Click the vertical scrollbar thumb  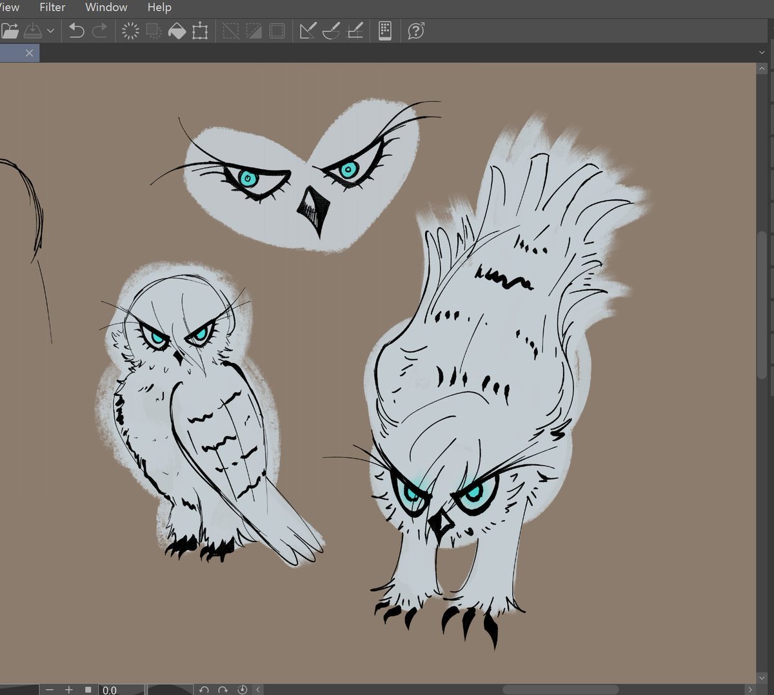click(x=762, y=304)
